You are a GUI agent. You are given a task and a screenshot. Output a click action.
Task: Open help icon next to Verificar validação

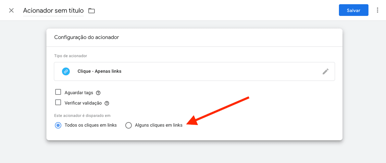coord(107,103)
